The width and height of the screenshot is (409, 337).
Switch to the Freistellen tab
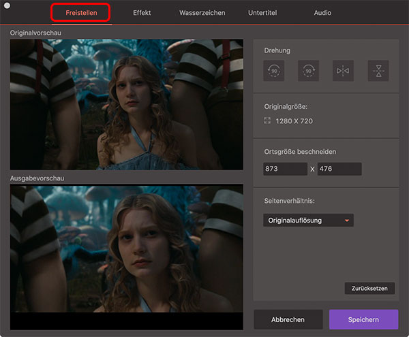(x=81, y=13)
